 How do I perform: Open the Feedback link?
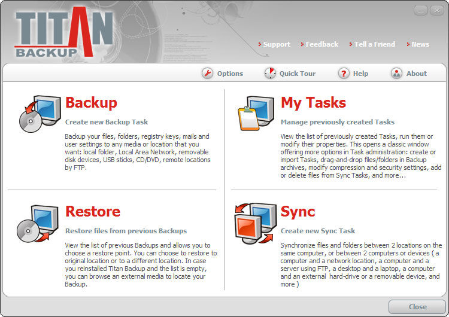click(322, 44)
